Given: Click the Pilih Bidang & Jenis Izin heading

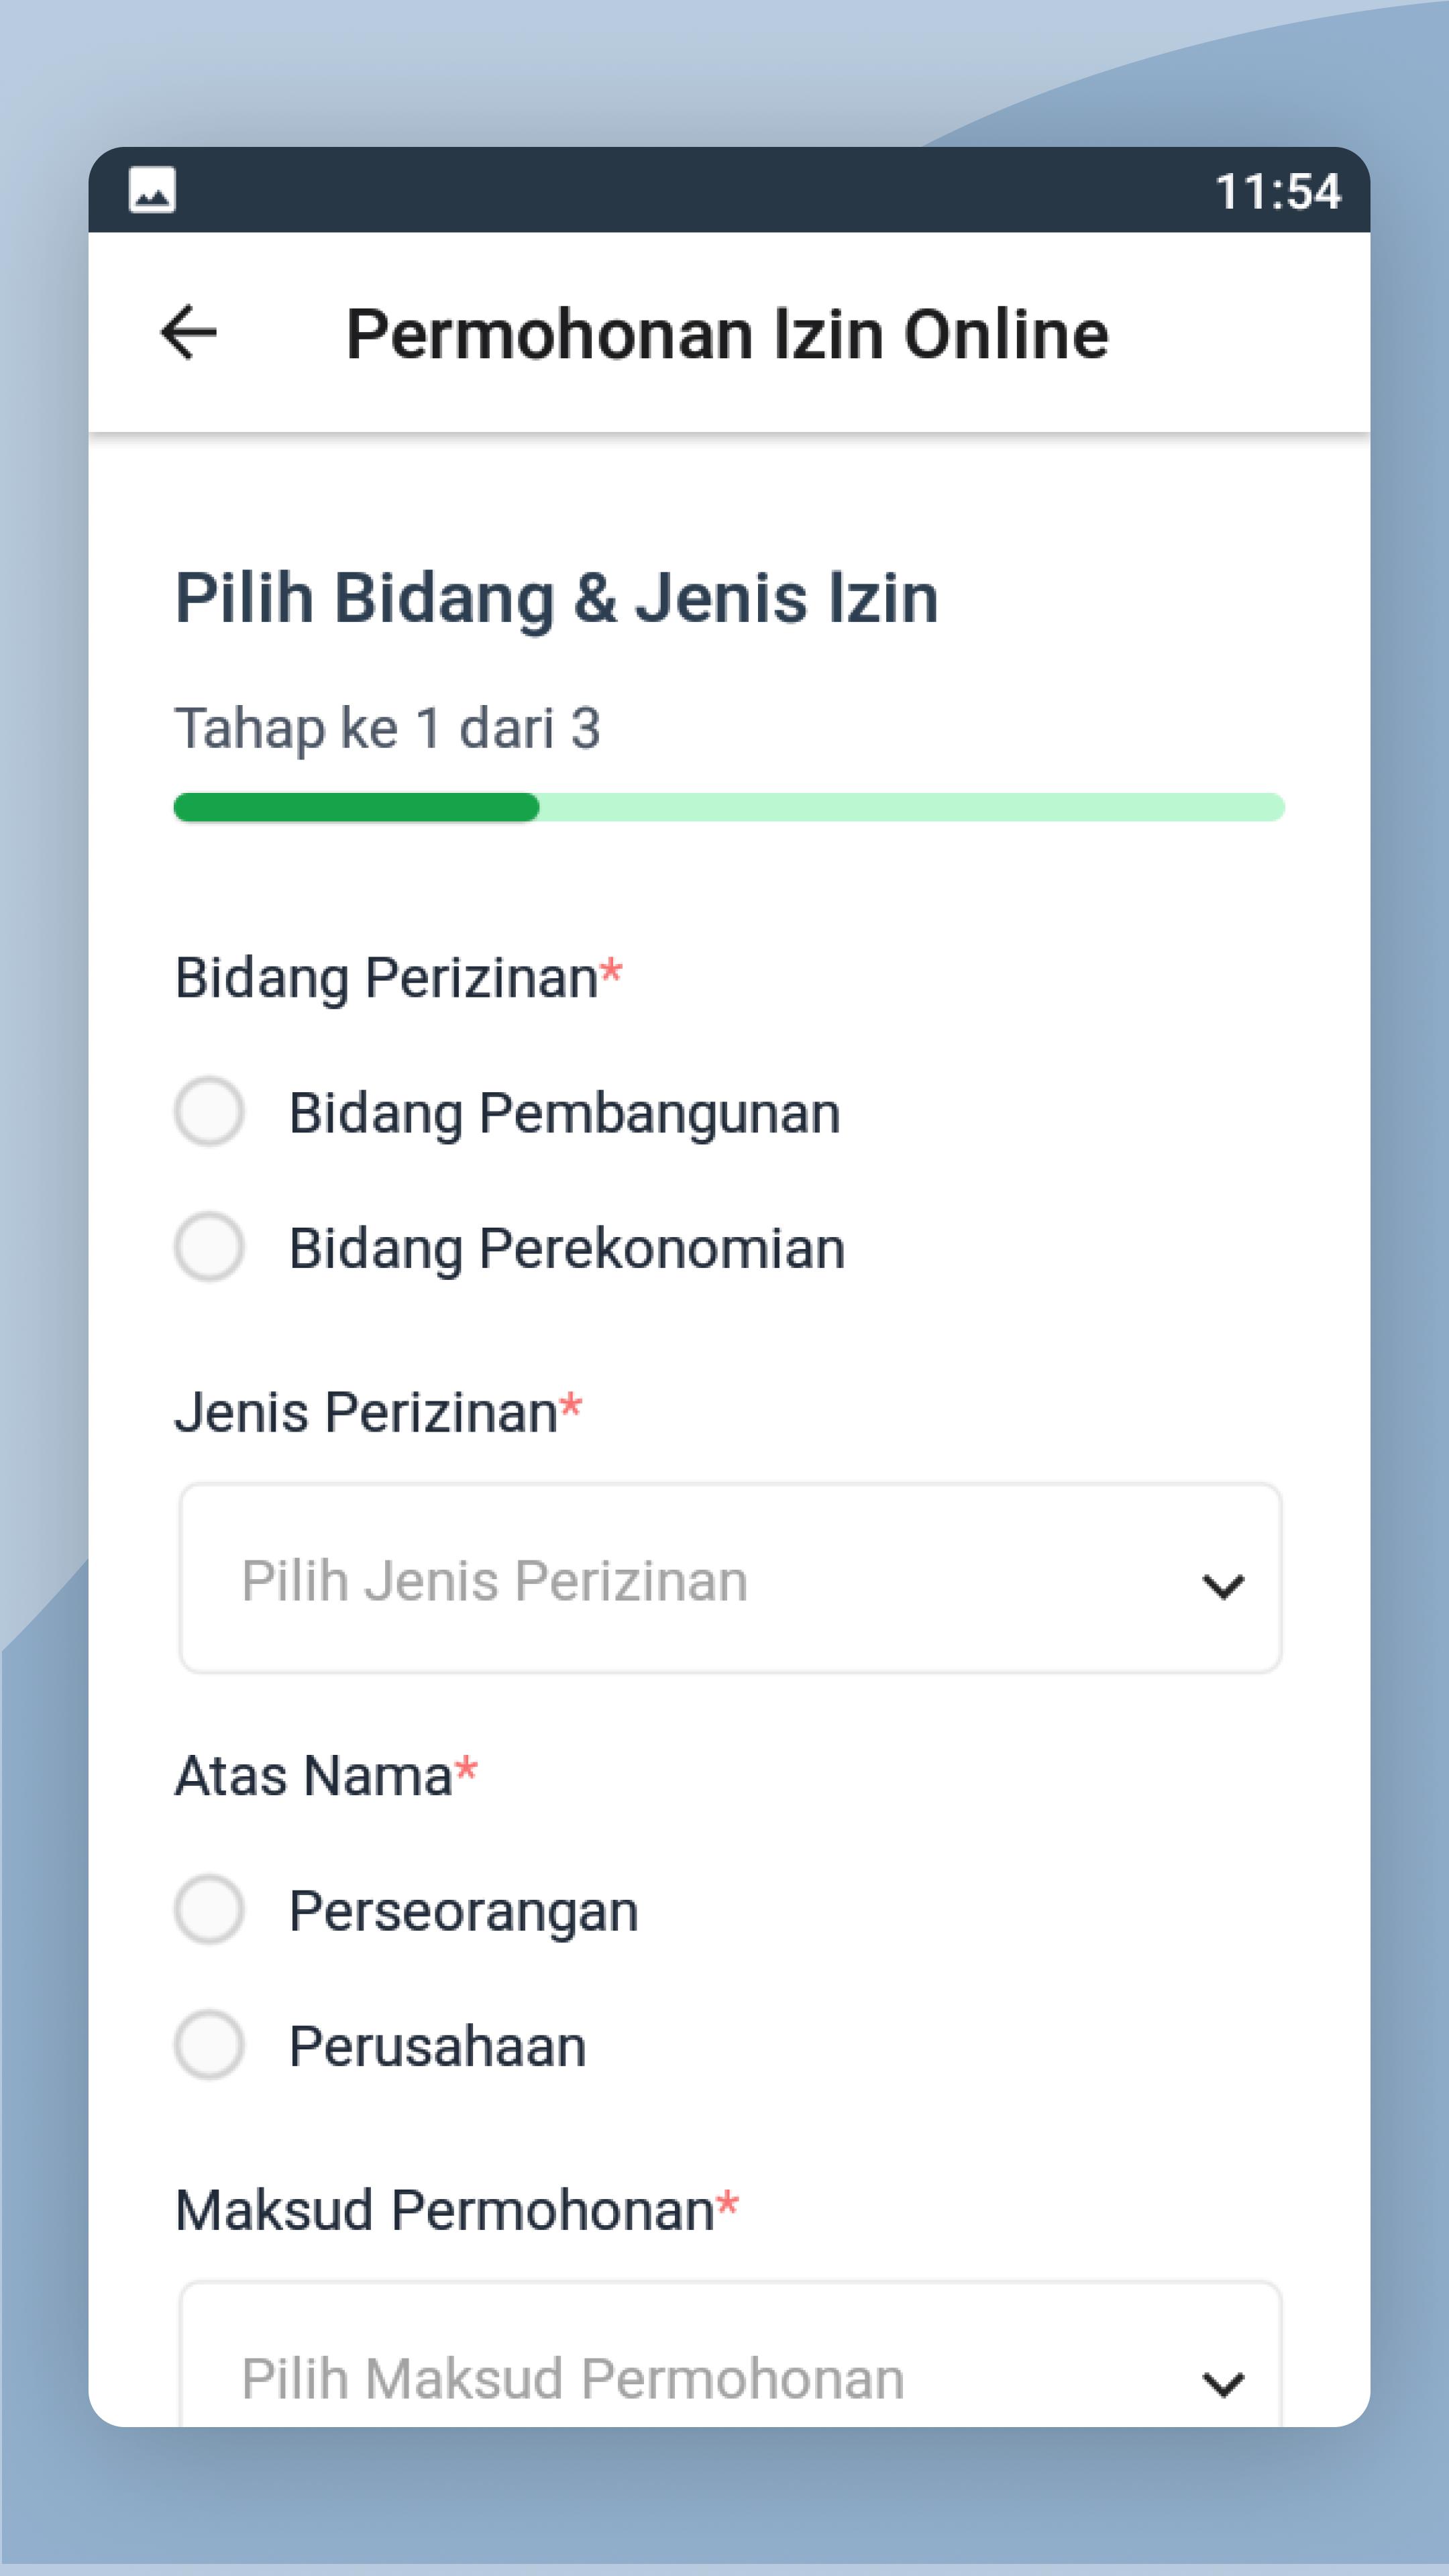Looking at the screenshot, I should [x=557, y=598].
